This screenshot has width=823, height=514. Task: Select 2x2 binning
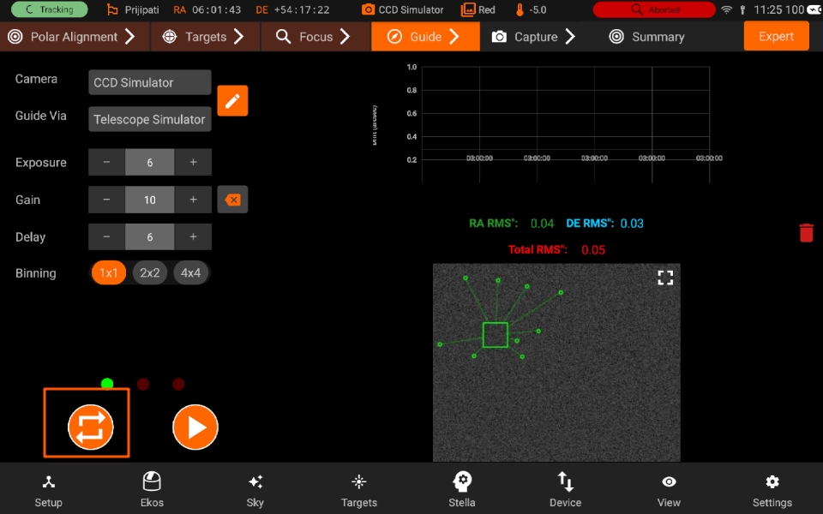point(149,272)
